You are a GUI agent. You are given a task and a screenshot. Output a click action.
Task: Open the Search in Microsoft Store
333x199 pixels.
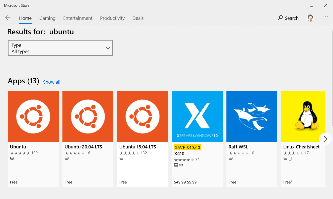288,18
